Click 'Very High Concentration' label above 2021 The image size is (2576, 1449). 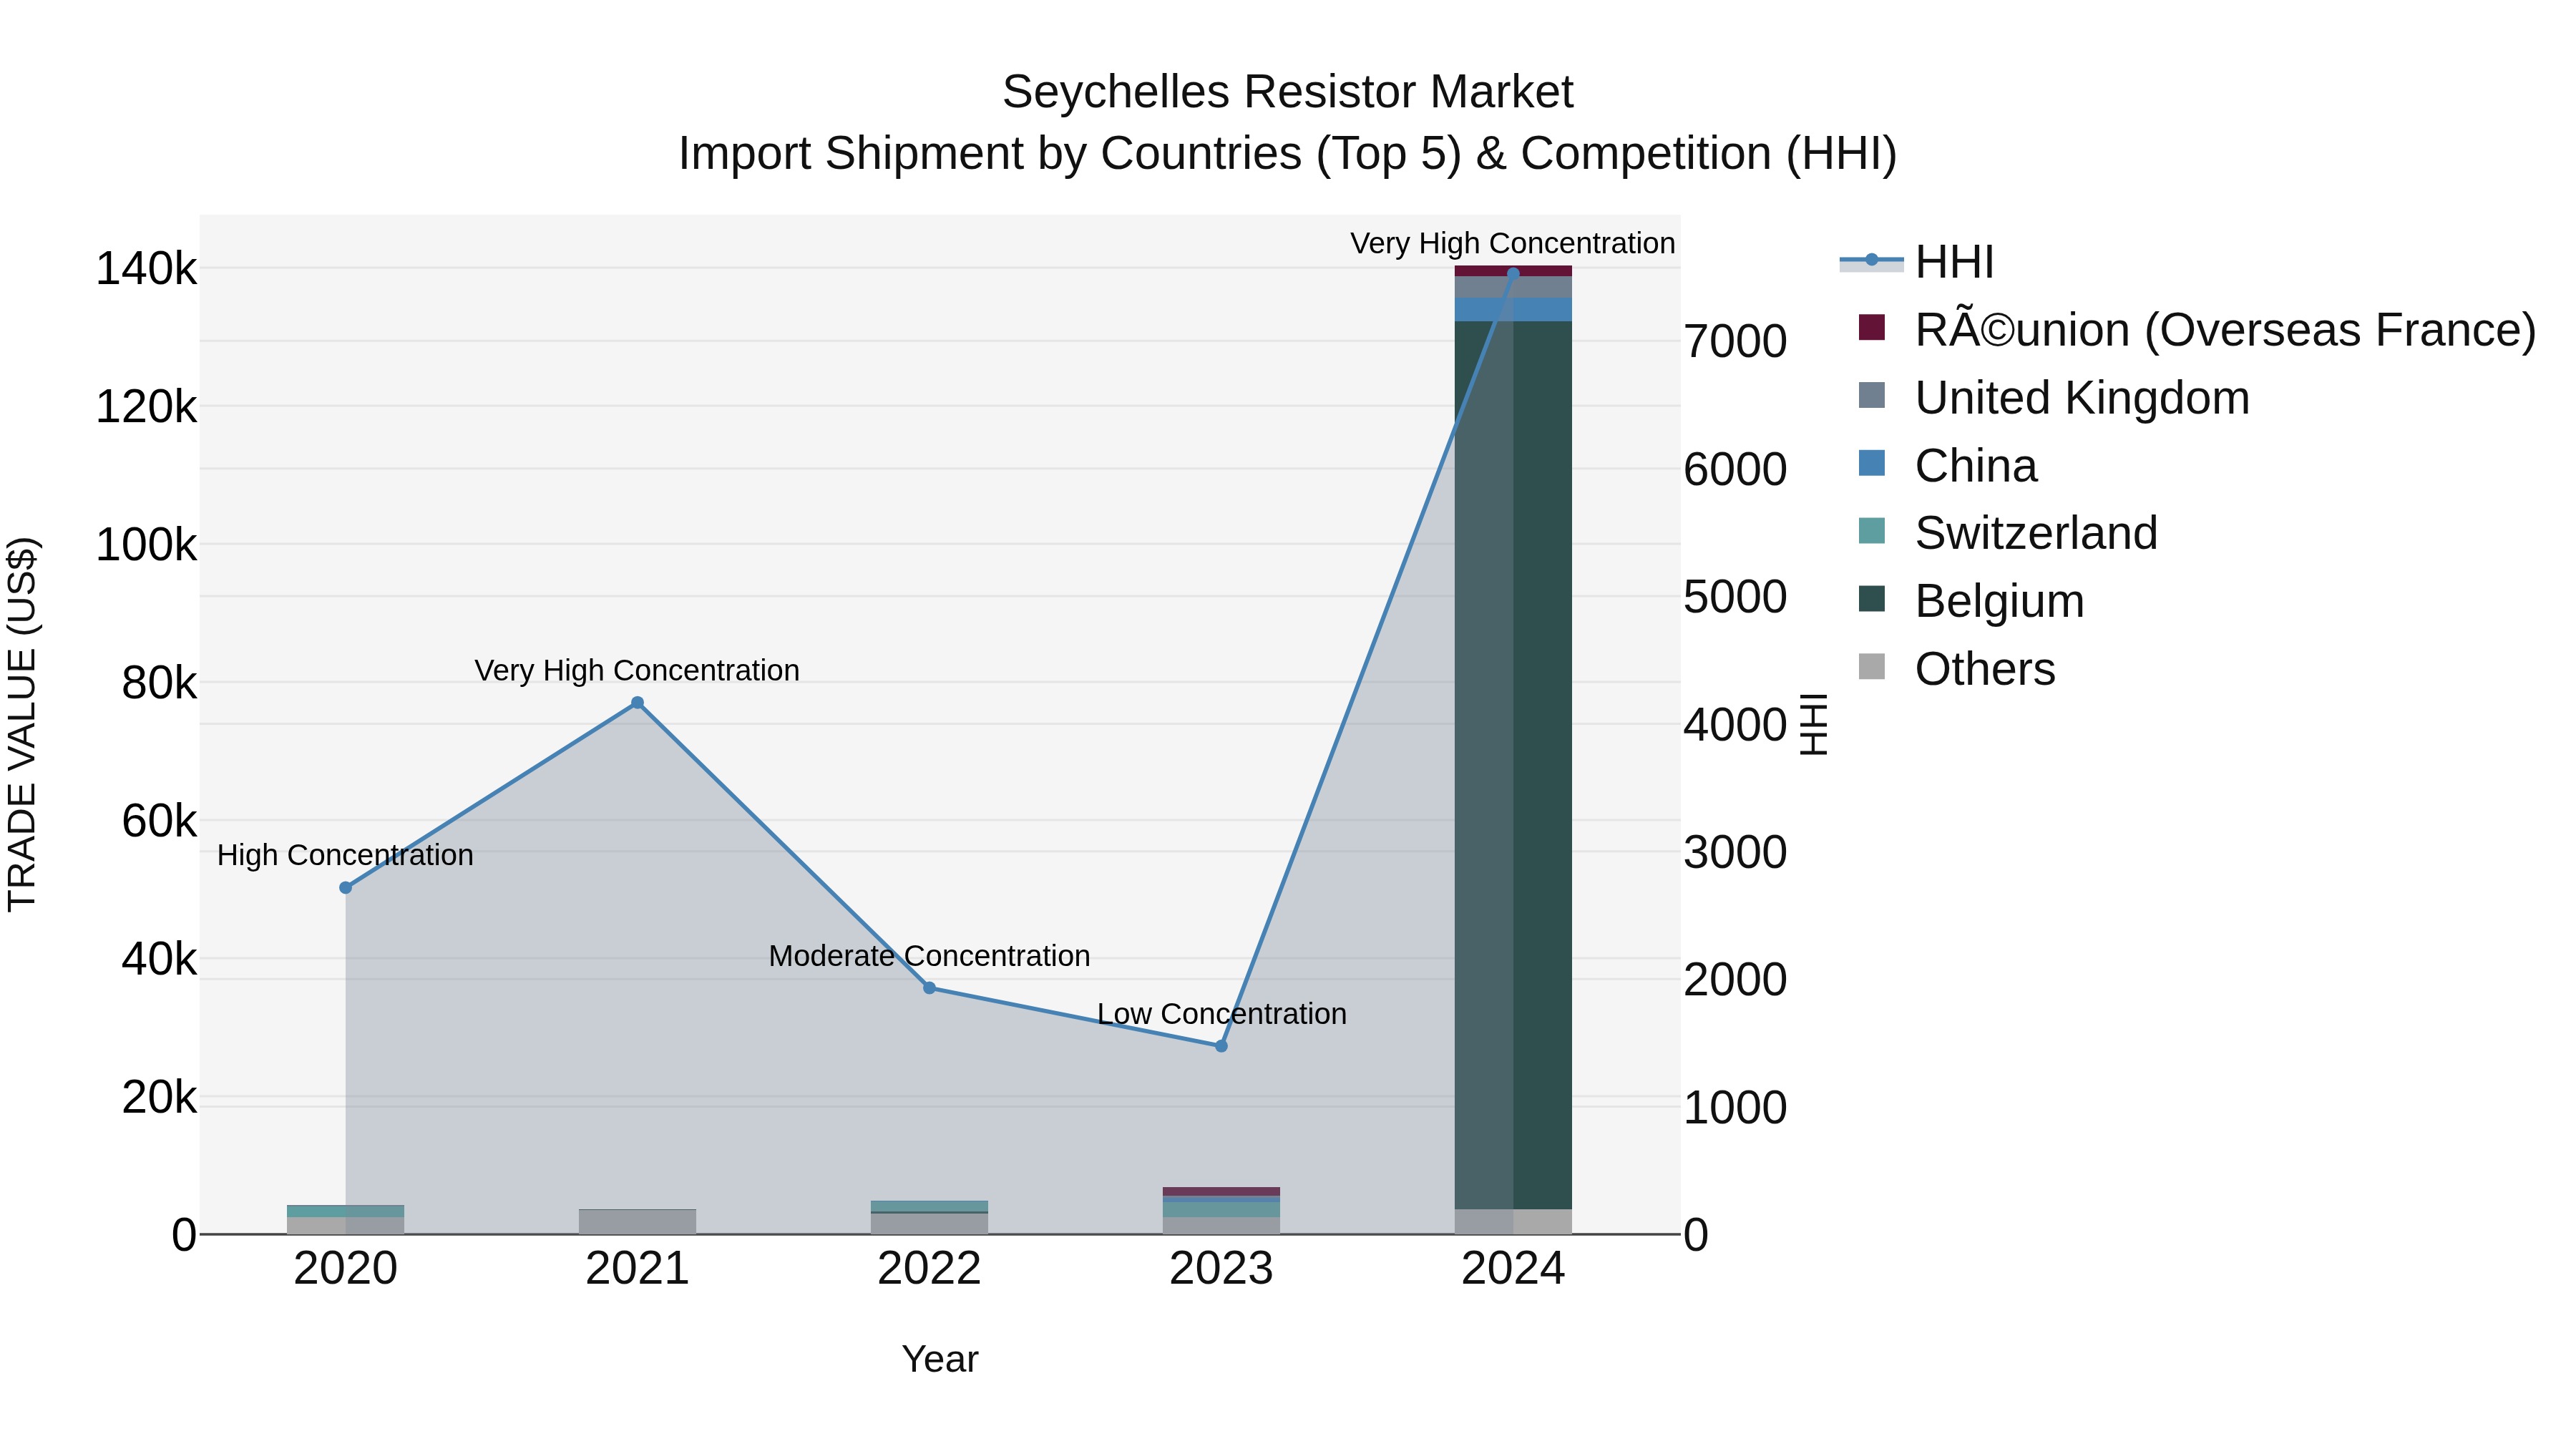coord(637,670)
